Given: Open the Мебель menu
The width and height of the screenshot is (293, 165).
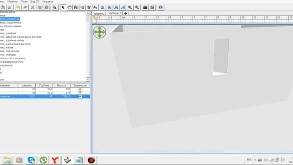Looking at the screenshot, I should (x=12, y=1).
